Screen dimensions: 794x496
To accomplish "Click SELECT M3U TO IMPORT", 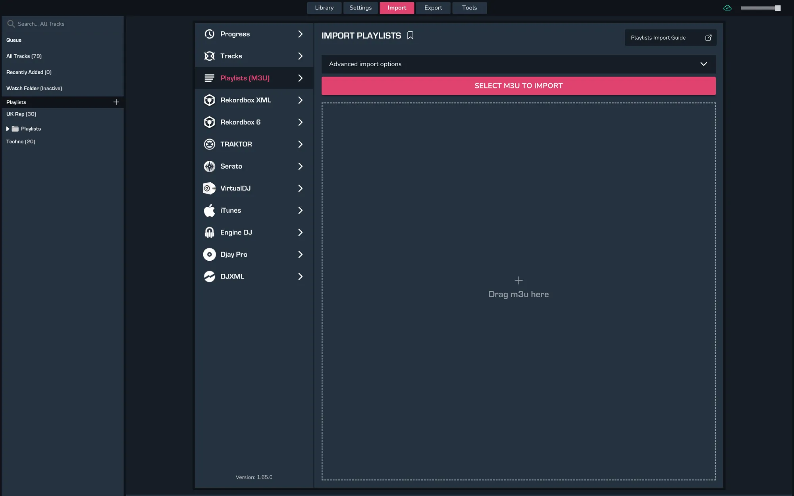I will pos(518,85).
